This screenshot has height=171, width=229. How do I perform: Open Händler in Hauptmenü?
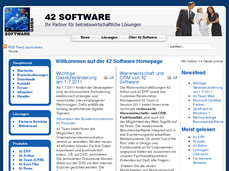pyautogui.click(x=24, y=96)
